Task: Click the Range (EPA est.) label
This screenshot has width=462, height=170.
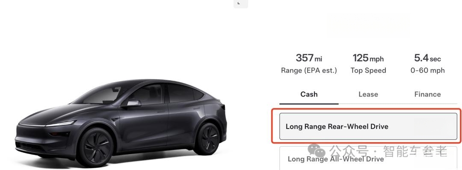Action: 309,70
